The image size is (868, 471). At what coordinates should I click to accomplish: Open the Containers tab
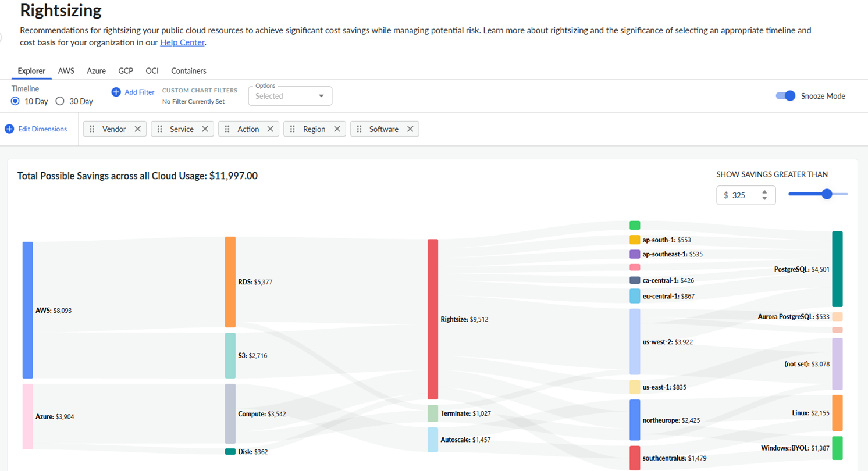pos(188,71)
